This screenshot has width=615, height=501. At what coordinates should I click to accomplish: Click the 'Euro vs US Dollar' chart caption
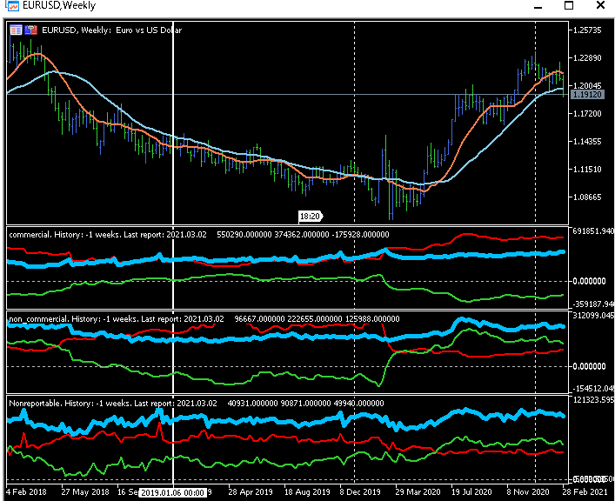149,30
